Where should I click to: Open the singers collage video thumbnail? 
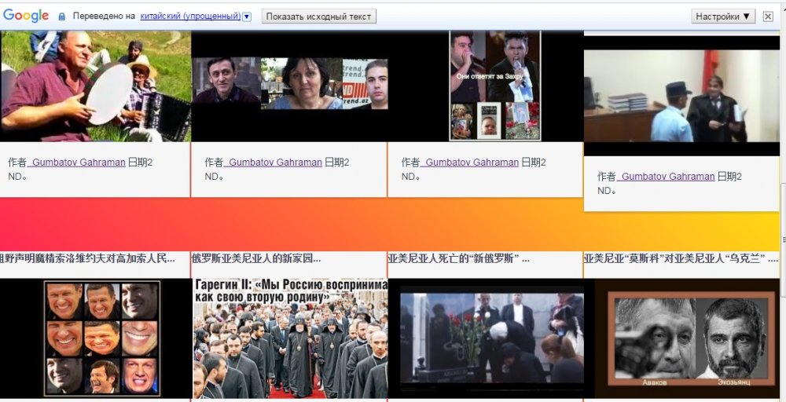click(494, 86)
